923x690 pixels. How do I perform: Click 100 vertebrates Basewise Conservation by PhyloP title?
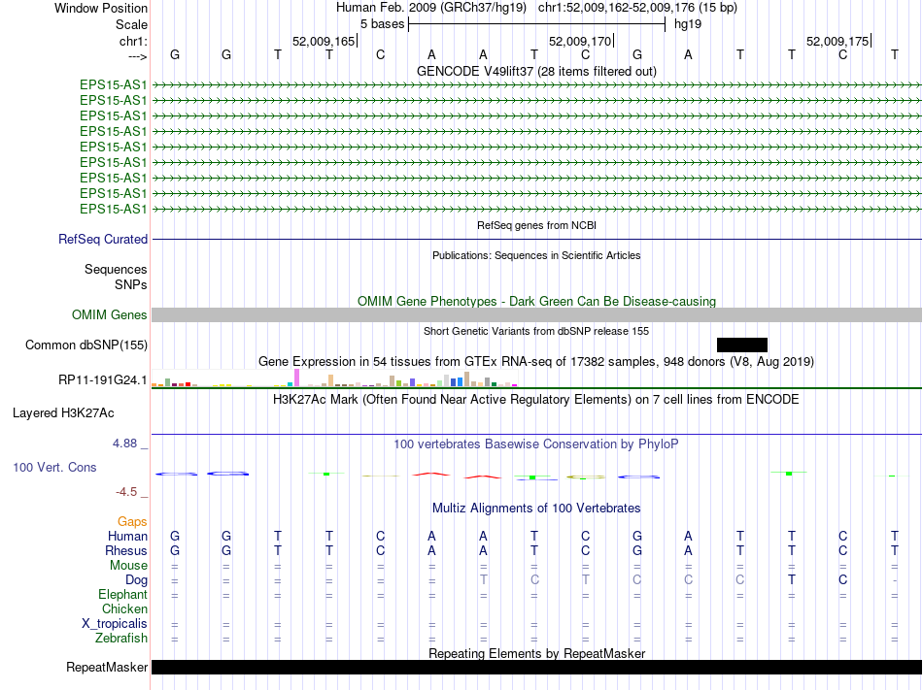click(x=536, y=444)
